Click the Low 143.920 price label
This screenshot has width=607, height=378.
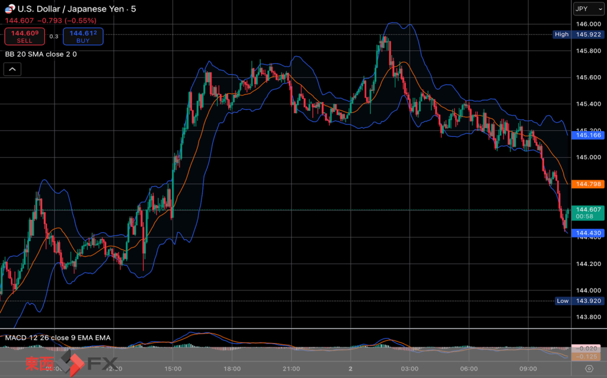(579, 301)
